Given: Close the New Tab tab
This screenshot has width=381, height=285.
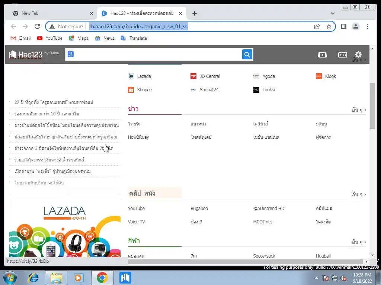Looking at the screenshot, I should pos(92,13).
